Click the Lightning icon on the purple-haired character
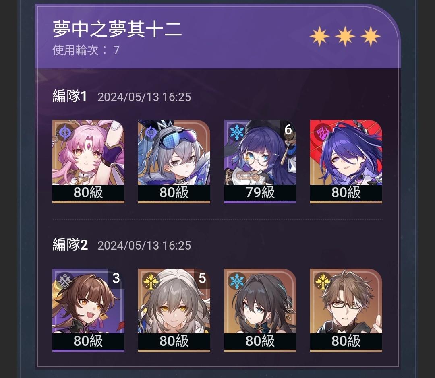This screenshot has height=378, width=435. coord(323,132)
